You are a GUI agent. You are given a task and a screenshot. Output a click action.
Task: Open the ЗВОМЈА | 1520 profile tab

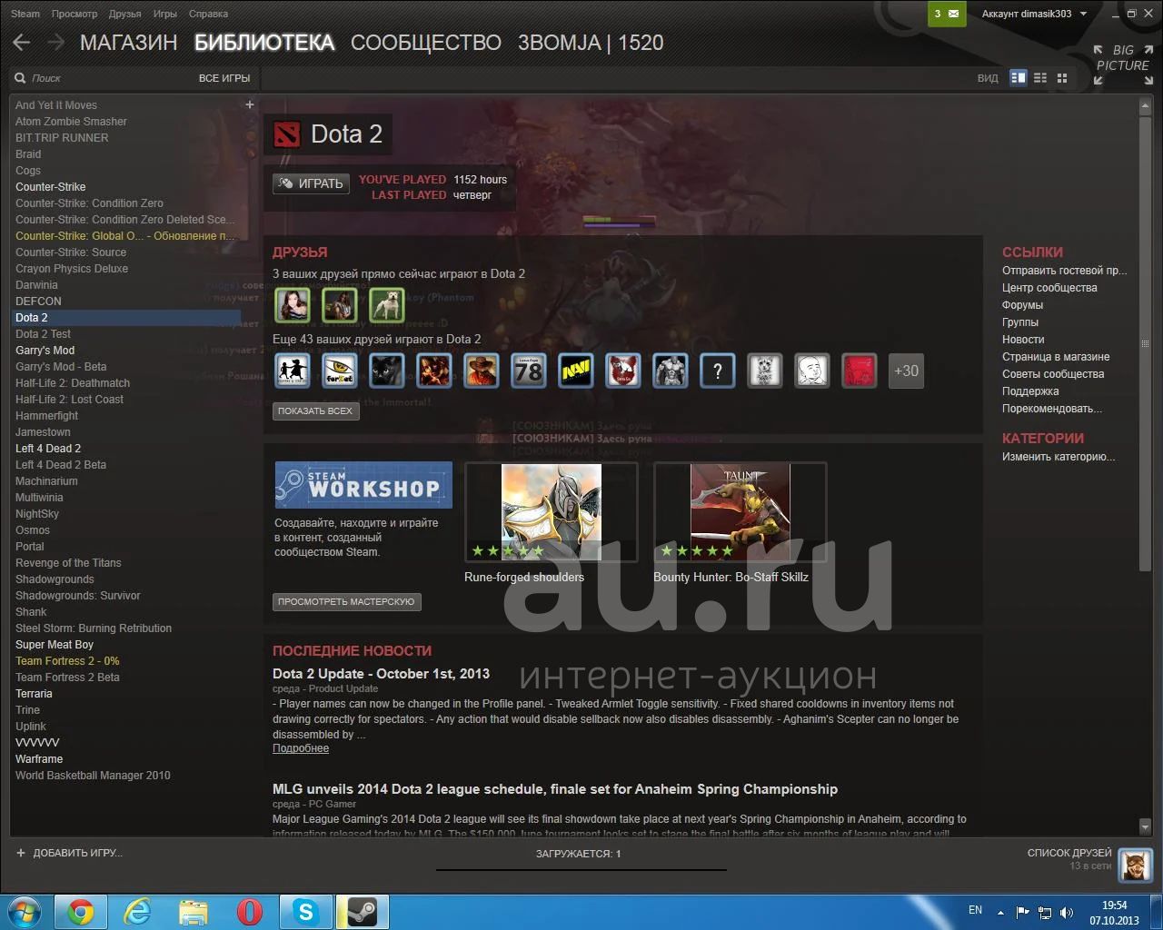coord(591,43)
